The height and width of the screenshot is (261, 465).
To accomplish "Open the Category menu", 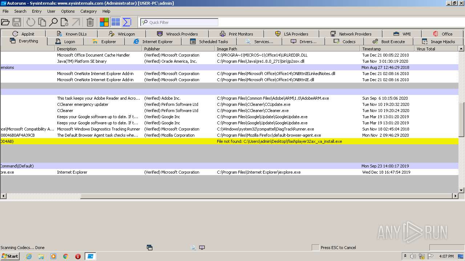I will (x=88, y=11).
